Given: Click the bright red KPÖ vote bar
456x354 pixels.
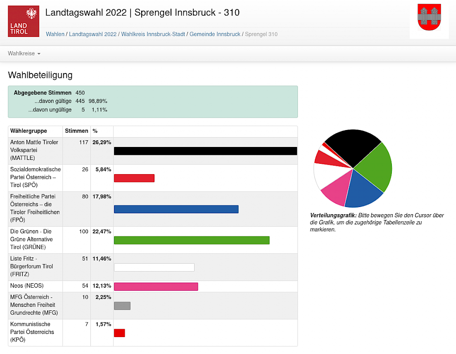Looking at the screenshot, I should point(119,333).
